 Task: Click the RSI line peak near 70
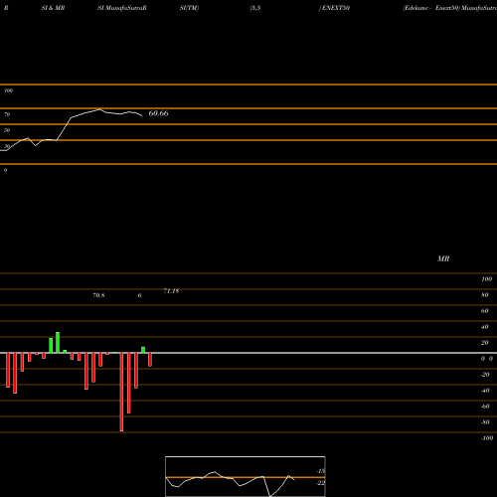[99, 109]
